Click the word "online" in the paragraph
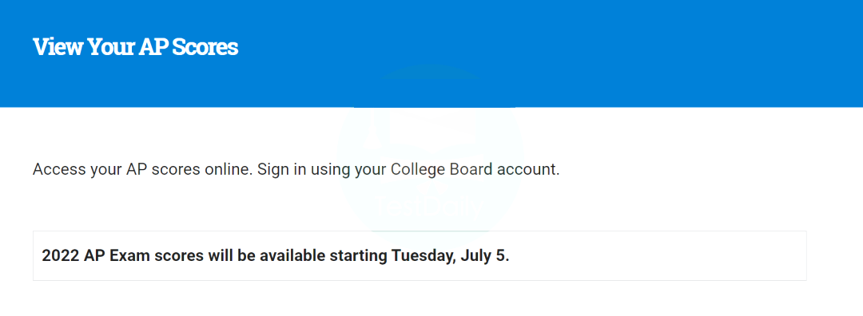 [228, 169]
